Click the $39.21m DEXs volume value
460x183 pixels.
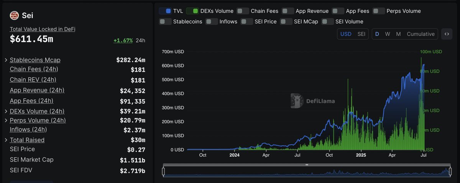133,111
